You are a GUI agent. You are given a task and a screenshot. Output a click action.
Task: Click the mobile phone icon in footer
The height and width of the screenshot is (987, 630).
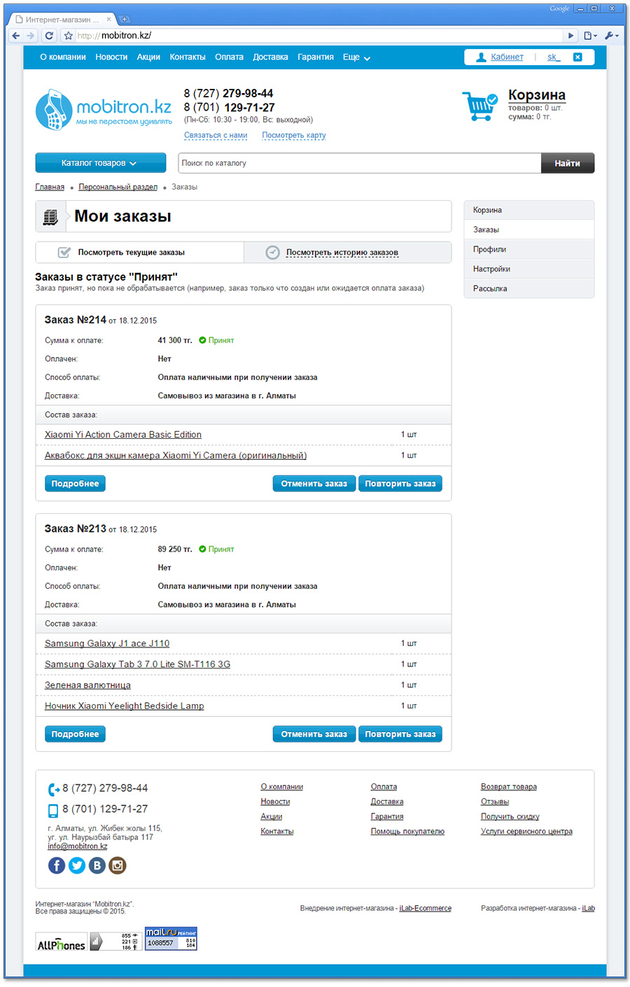[x=53, y=811]
